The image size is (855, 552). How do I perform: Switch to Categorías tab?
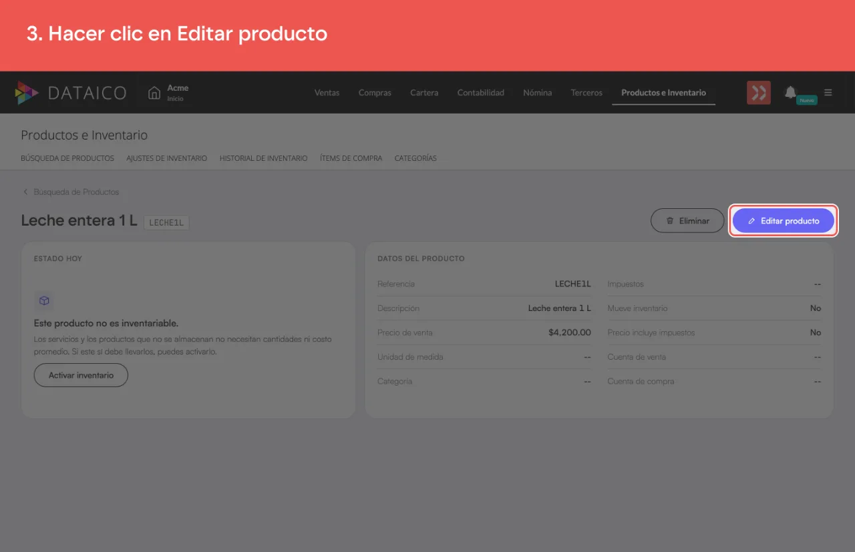pyautogui.click(x=415, y=159)
